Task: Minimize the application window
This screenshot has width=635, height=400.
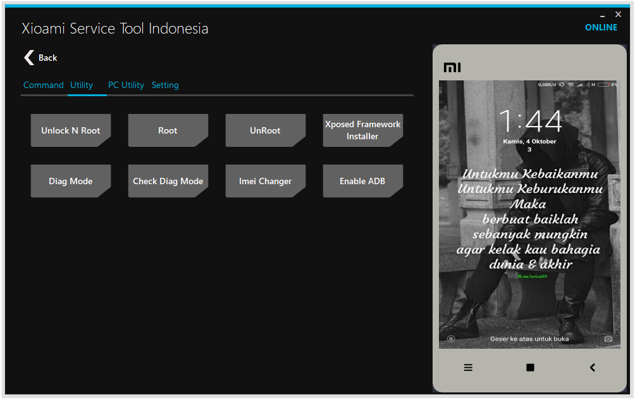Action: (603, 15)
